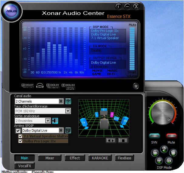Switch to the VocalFX tab
Screen dimensions: 184x173
[x=25, y=166]
